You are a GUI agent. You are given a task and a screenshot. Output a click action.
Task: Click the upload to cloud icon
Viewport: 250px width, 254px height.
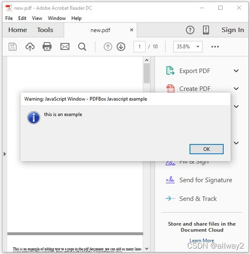30,47
